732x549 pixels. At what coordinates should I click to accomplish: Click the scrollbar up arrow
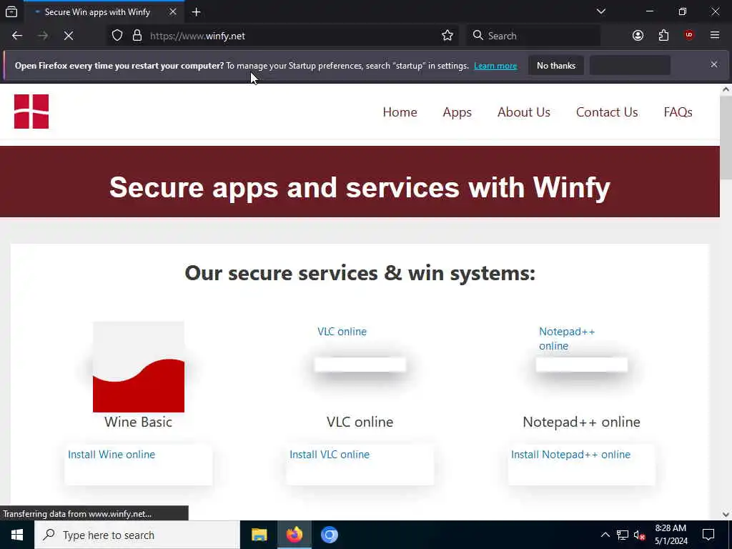click(726, 89)
